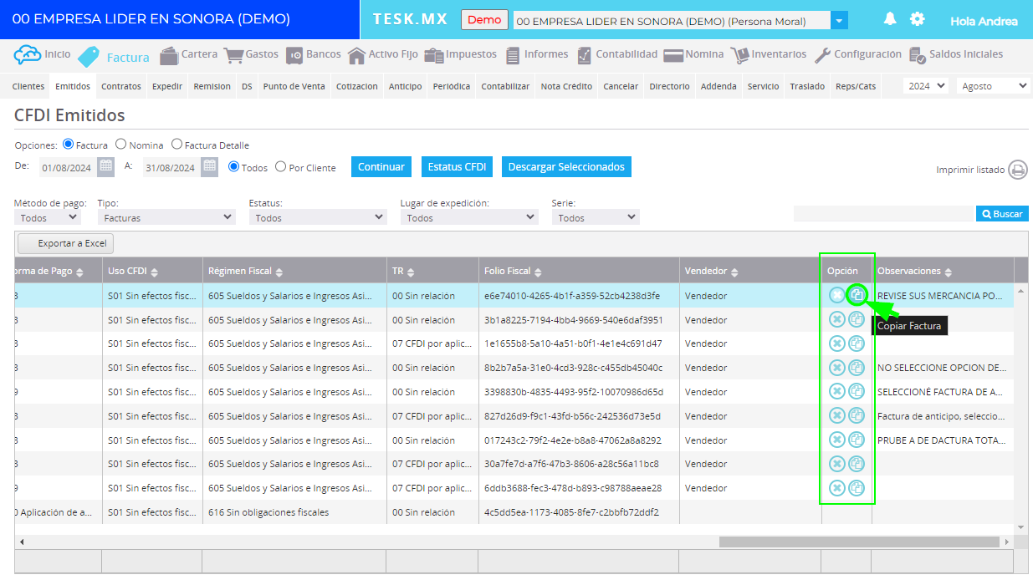
Task: Click the Demo badge button
Action: 484,20
